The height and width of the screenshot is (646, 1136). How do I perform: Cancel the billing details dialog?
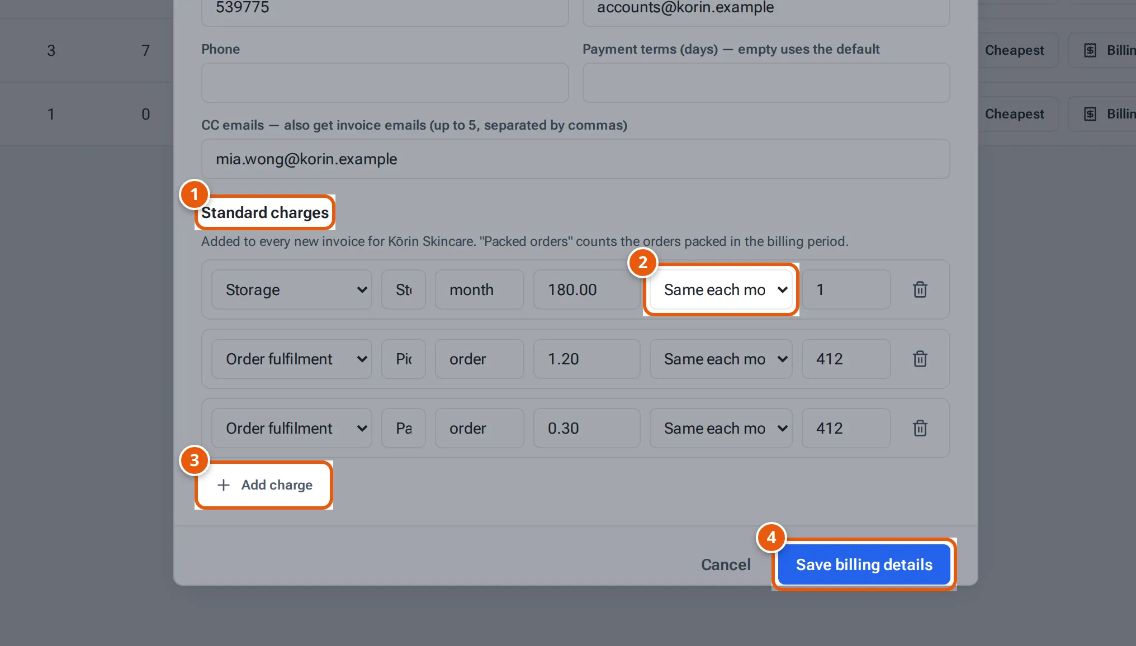pyautogui.click(x=726, y=564)
